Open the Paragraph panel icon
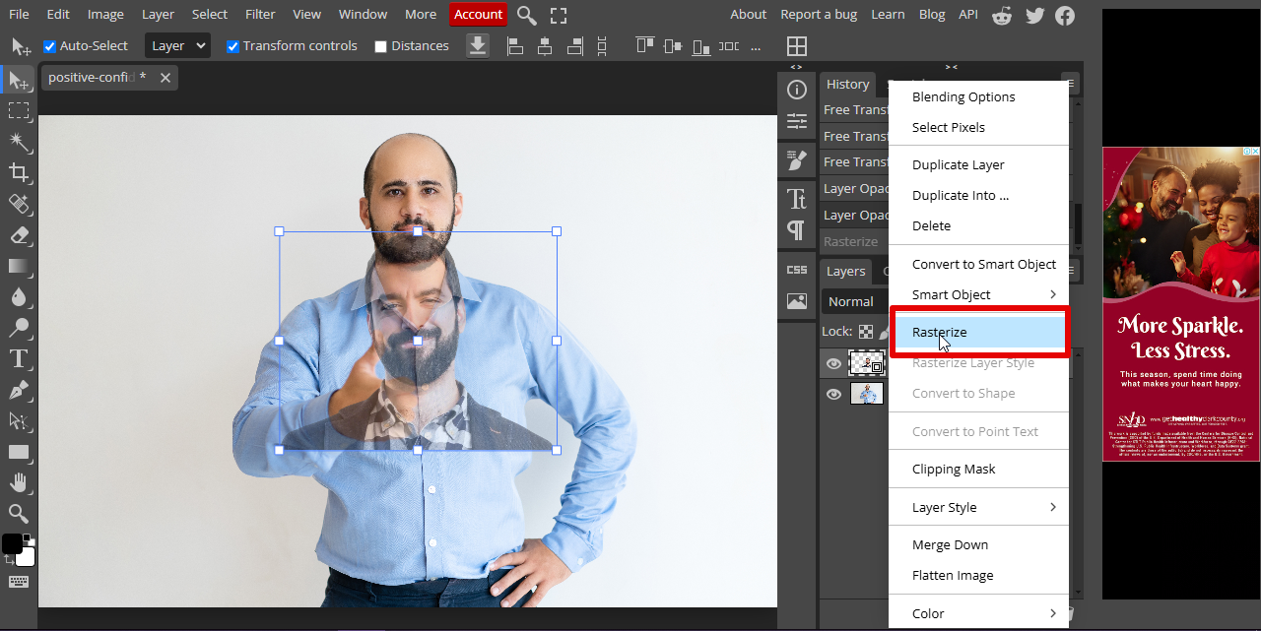Screen dimensions: 1261x631 coord(797,230)
